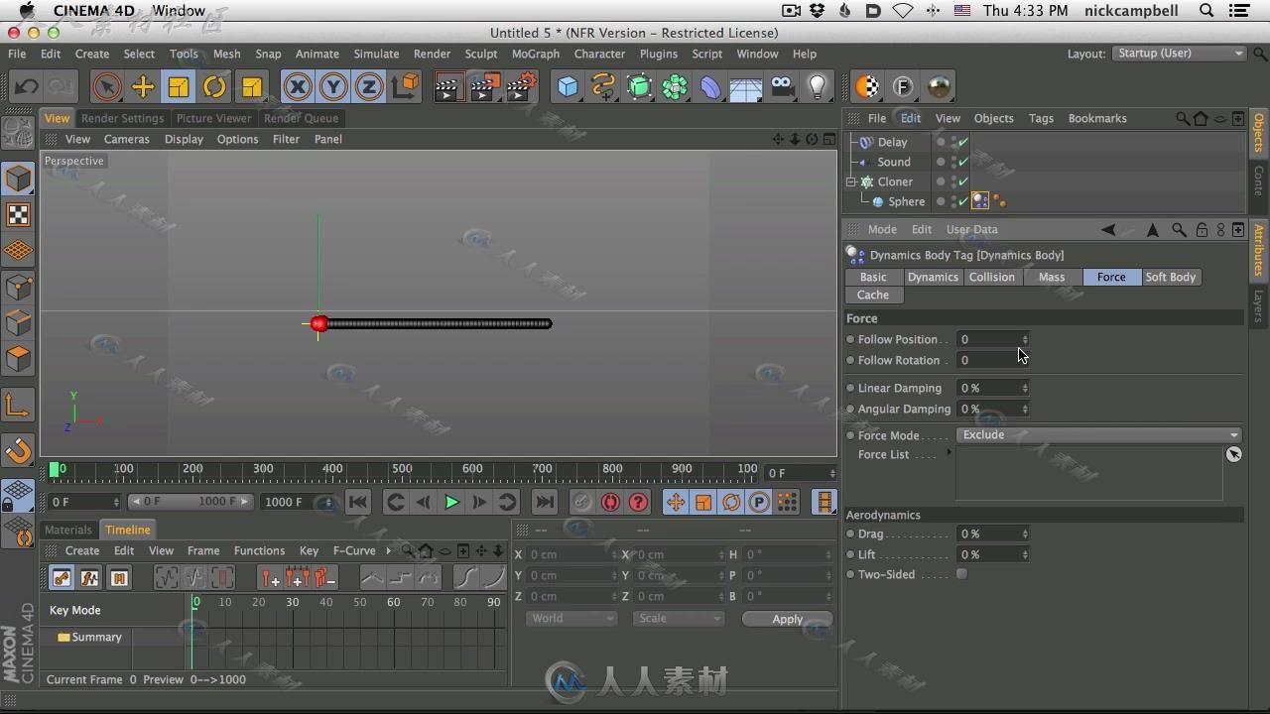Screen dimensions: 1270x714
Task: Activate the Live Selection tool
Action: [107, 87]
